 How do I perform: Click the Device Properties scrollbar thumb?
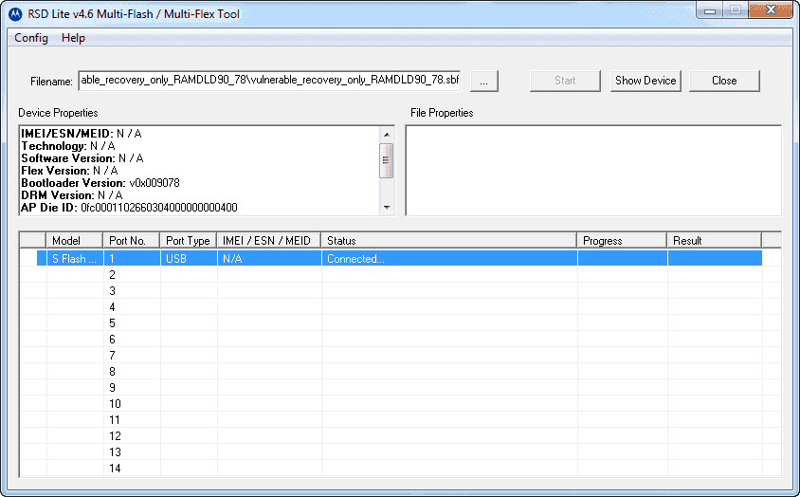387,160
